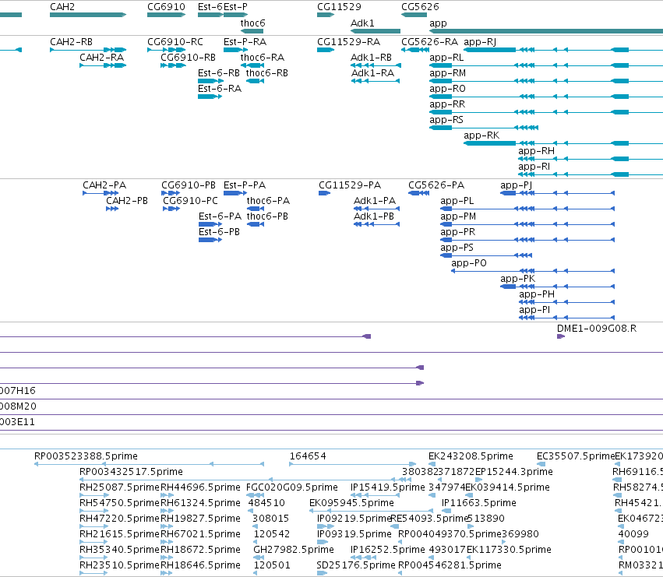Click app-RM transcript
This screenshot has height=577, width=663.
click(x=546, y=81)
